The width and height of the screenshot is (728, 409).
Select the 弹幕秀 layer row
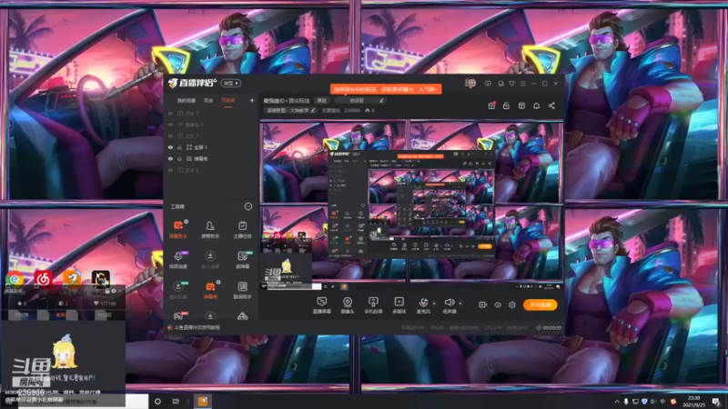pyautogui.click(x=211, y=158)
